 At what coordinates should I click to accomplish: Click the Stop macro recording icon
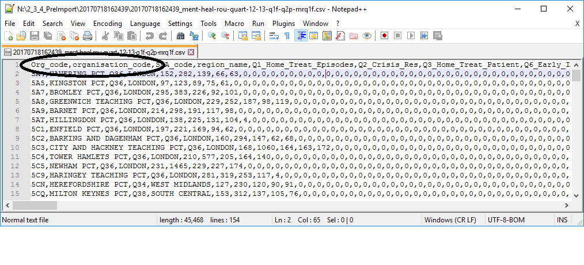point(398,36)
